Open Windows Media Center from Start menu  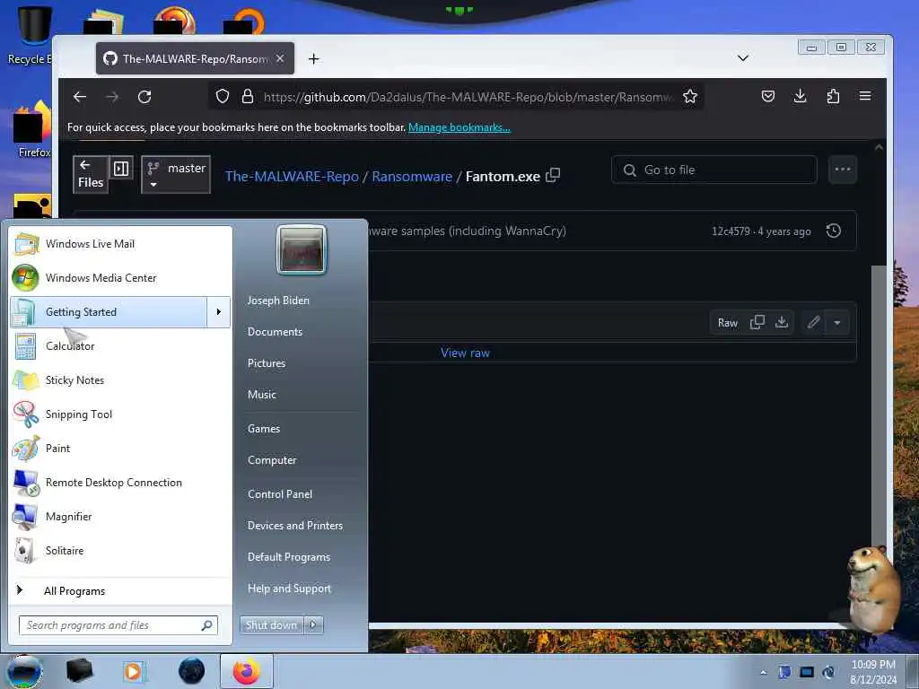120,278
